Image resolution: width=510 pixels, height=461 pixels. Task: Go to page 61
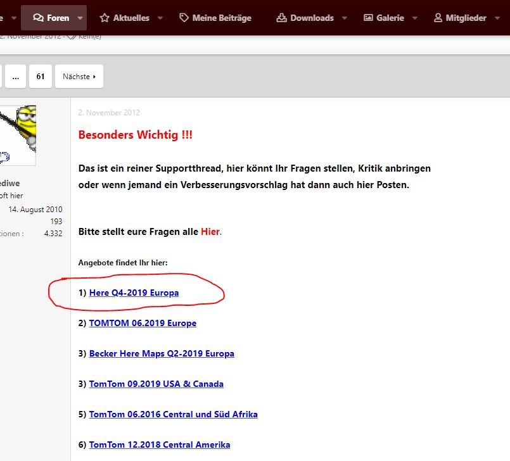click(x=41, y=77)
